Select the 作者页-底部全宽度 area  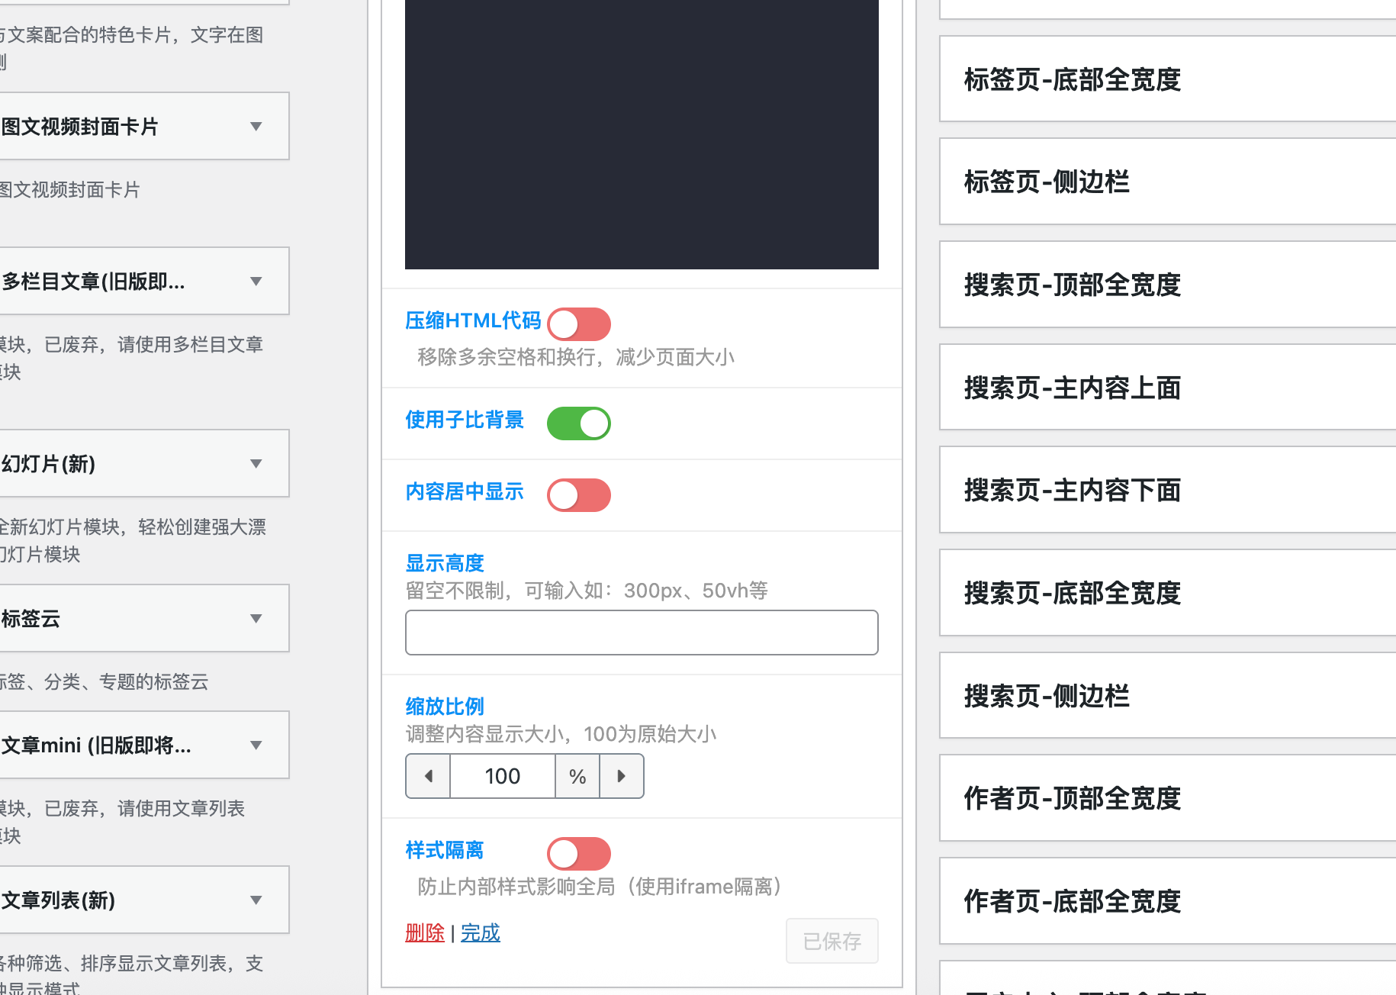[x=1160, y=902]
